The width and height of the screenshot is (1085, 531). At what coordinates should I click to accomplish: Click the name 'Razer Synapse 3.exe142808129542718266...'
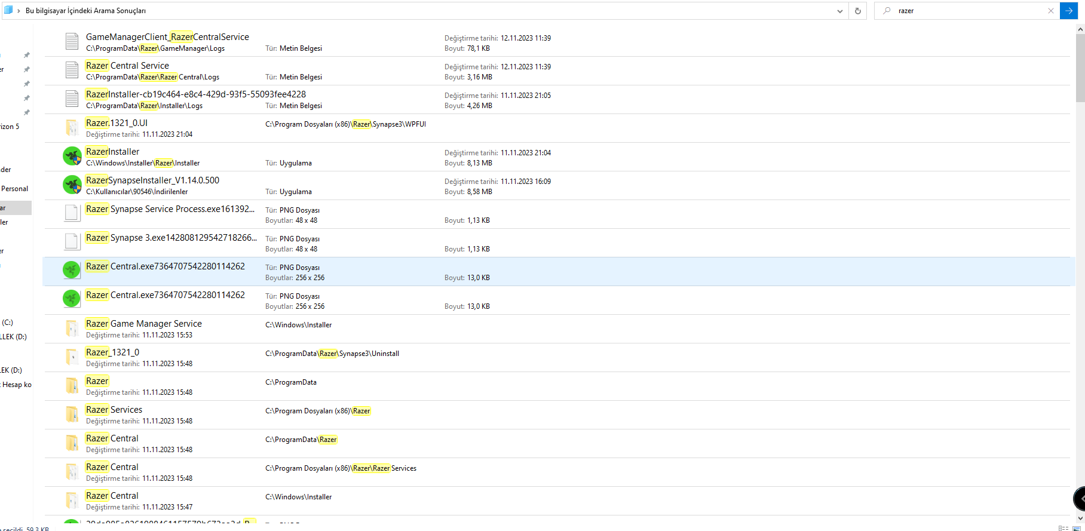coord(171,238)
